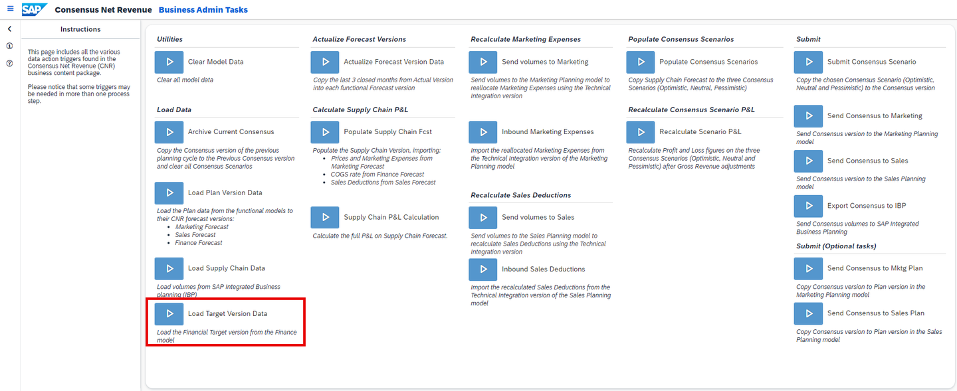Open the hamburger navigation menu
Screen dimensions: 957x391
tap(10, 9)
